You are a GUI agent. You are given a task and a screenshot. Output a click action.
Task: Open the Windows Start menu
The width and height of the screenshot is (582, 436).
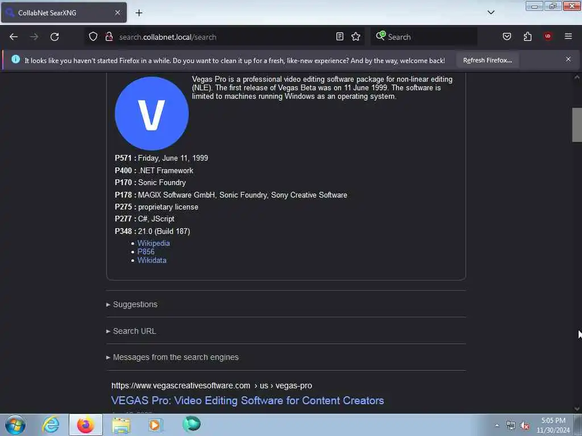(x=15, y=425)
